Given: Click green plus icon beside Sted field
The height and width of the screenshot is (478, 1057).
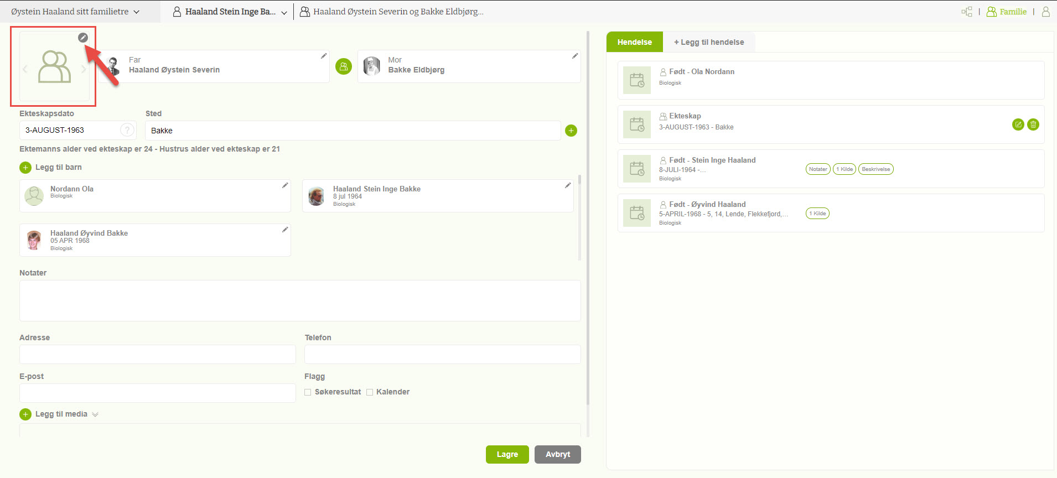Looking at the screenshot, I should coord(571,131).
